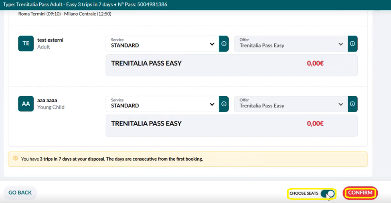This screenshot has width=391, height=203.
Task: Expand Service STANDARD dropdown for aaa aaaa
Action: [x=162, y=104]
